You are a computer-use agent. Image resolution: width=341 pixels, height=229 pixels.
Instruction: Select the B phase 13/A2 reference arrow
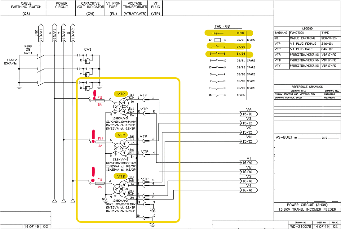click(x=73, y=33)
